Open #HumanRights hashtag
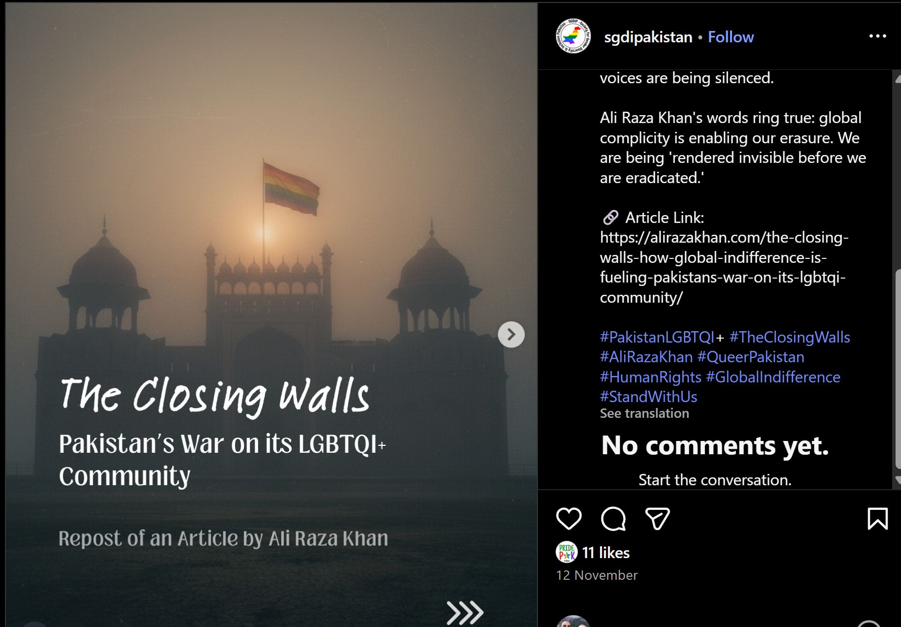This screenshot has height=627, width=901. (651, 377)
